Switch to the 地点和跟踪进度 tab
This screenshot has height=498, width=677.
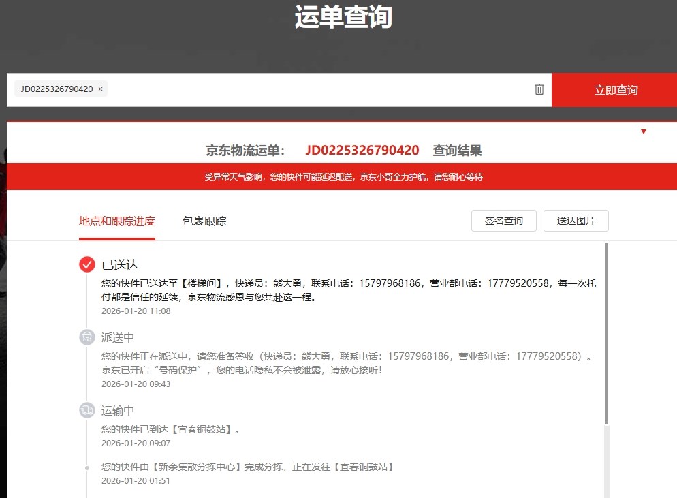[x=117, y=221]
